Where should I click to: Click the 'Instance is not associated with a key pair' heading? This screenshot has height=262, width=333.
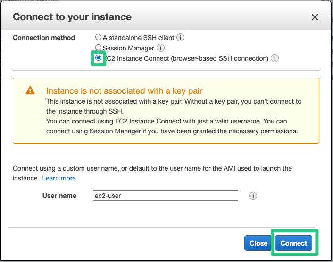tap(124, 91)
